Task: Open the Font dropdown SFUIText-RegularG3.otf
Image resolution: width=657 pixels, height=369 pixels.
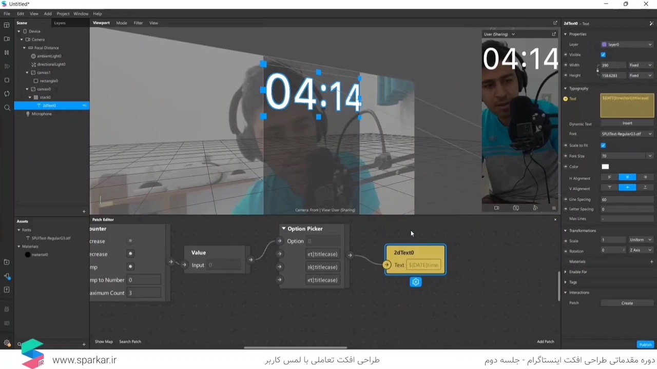Action: tap(627, 134)
